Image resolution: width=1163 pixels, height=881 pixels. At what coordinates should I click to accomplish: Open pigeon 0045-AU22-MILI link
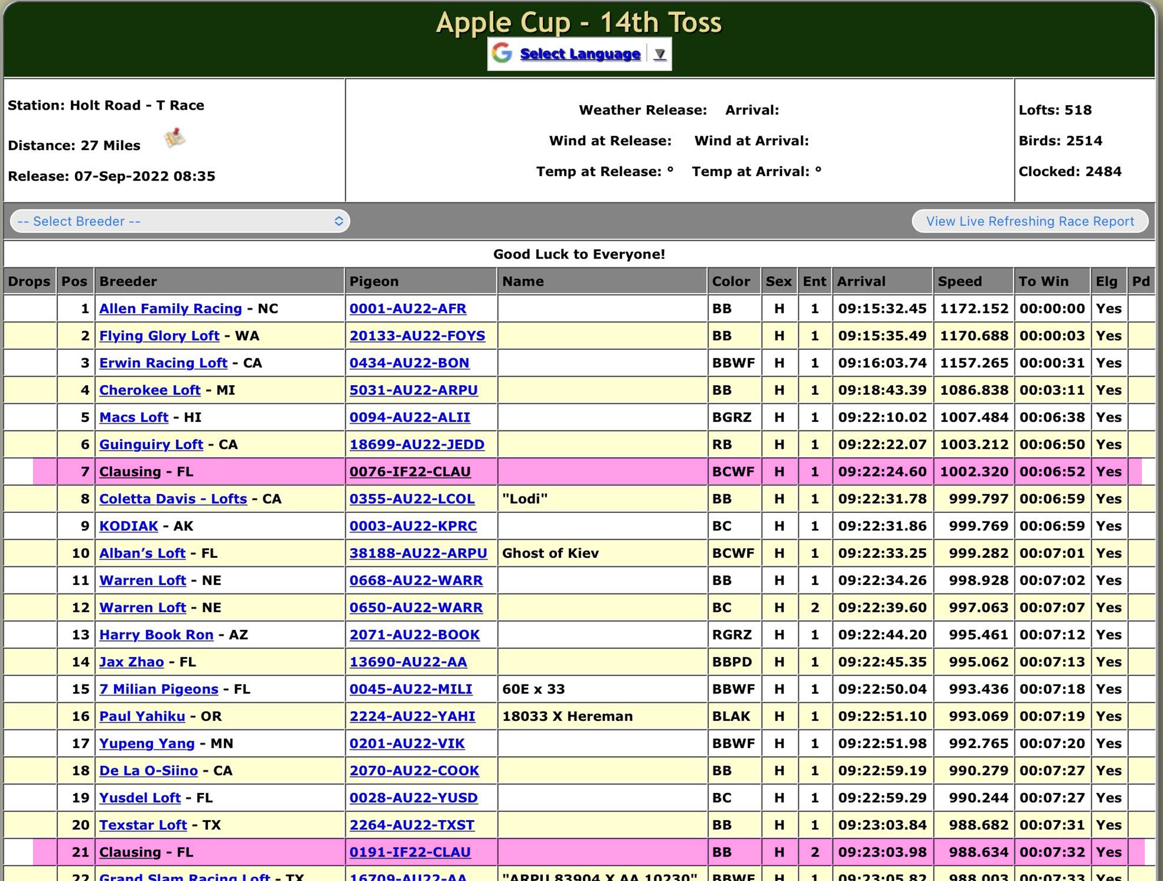411,689
